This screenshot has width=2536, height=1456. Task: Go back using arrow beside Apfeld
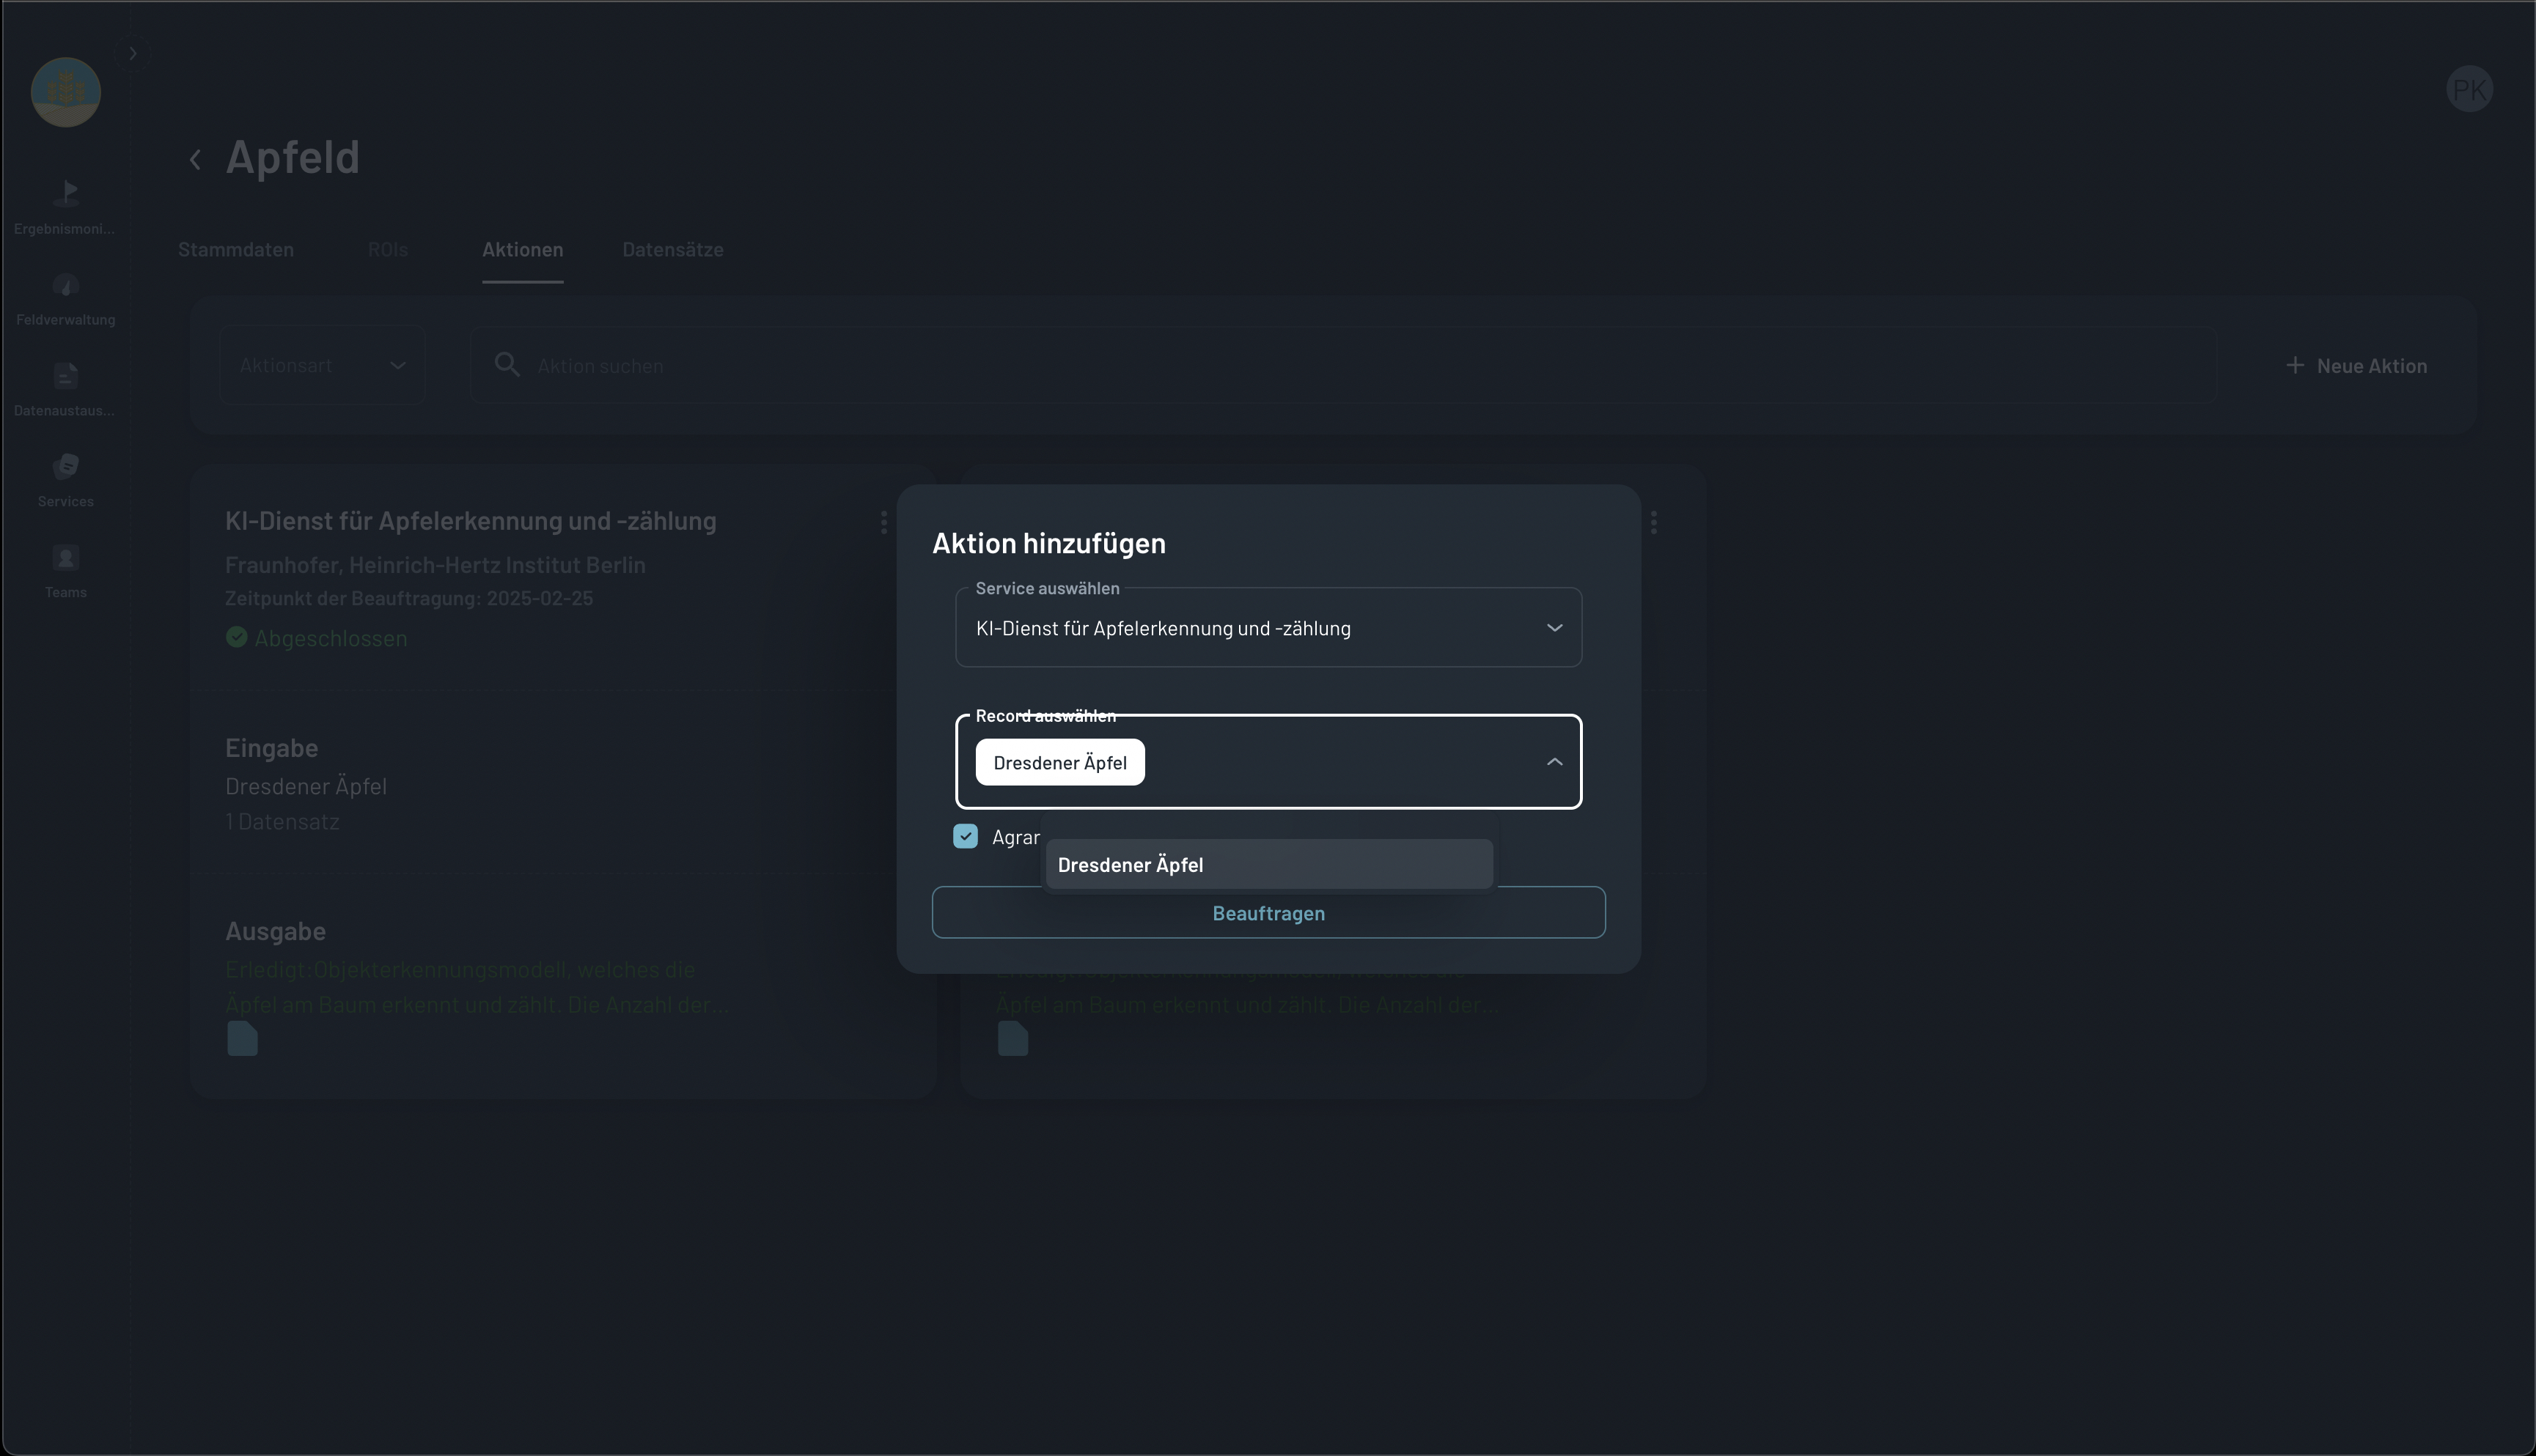pos(196,159)
